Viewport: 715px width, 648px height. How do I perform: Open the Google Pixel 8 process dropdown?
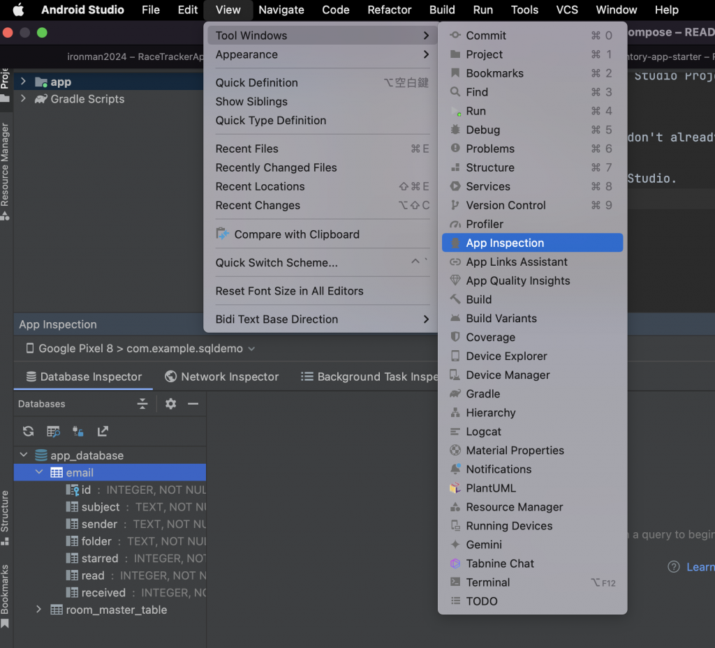coord(140,348)
